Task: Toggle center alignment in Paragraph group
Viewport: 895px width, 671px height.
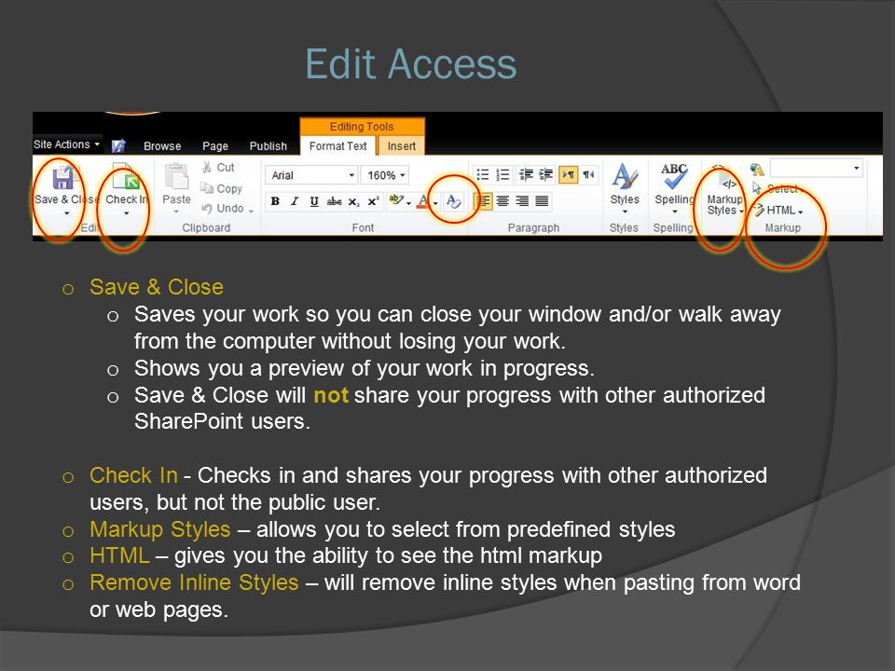Action: tap(503, 201)
